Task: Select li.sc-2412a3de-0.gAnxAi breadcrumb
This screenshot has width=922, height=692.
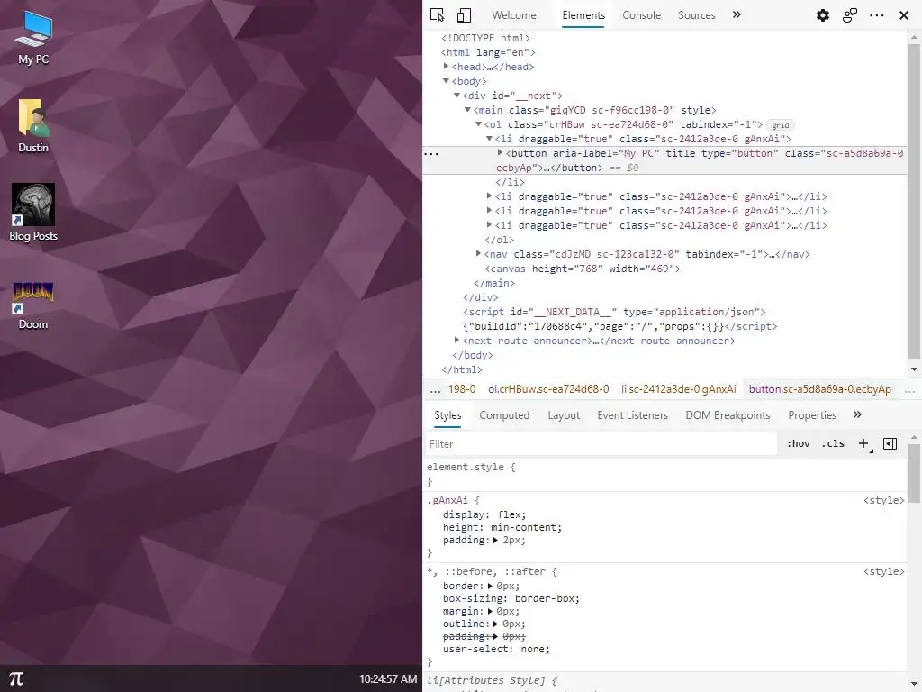Action: pos(679,389)
